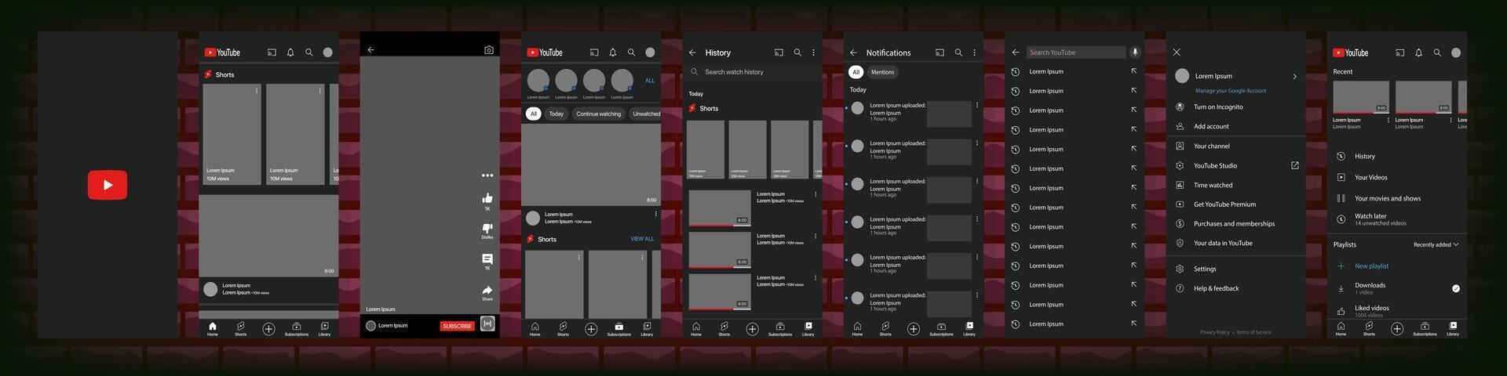Tap back arrow on Shorts player screen
The height and width of the screenshot is (376, 1507).
371,50
